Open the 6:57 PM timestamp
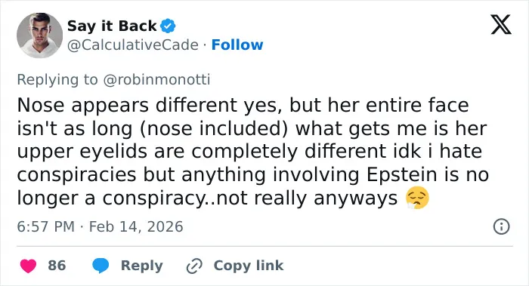 click(x=46, y=226)
